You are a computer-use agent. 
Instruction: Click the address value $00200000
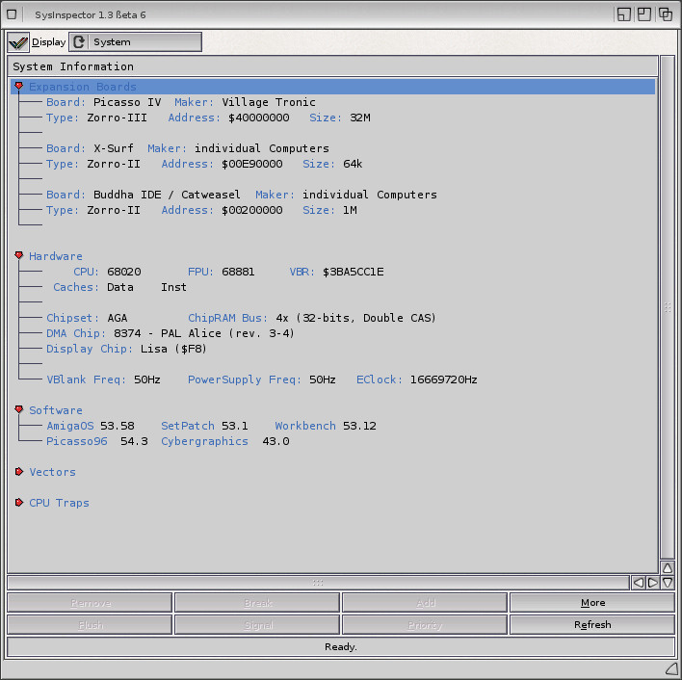[x=252, y=210]
